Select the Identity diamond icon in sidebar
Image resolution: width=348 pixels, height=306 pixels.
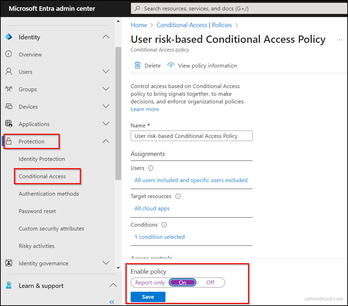click(x=8, y=37)
